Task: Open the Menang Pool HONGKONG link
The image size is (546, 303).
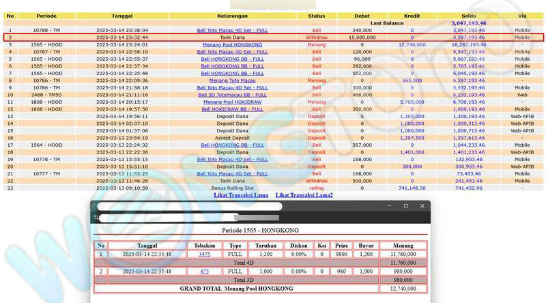Action: point(232,44)
